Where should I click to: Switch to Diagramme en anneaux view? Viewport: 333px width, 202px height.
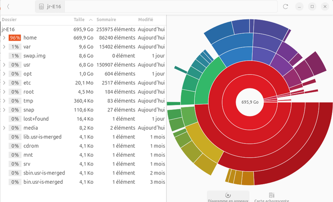pos(228,197)
